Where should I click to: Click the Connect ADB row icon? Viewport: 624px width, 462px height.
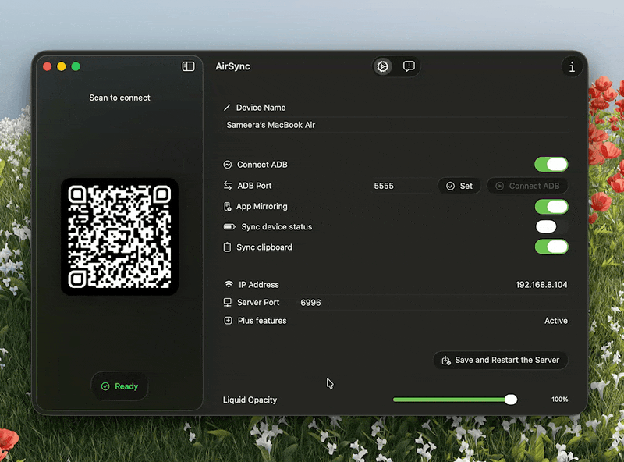coord(228,165)
